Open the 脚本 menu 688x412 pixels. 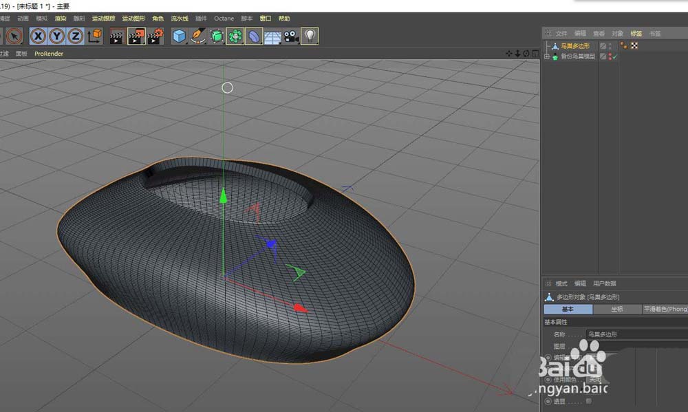pyautogui.click(x=247, y=19)
